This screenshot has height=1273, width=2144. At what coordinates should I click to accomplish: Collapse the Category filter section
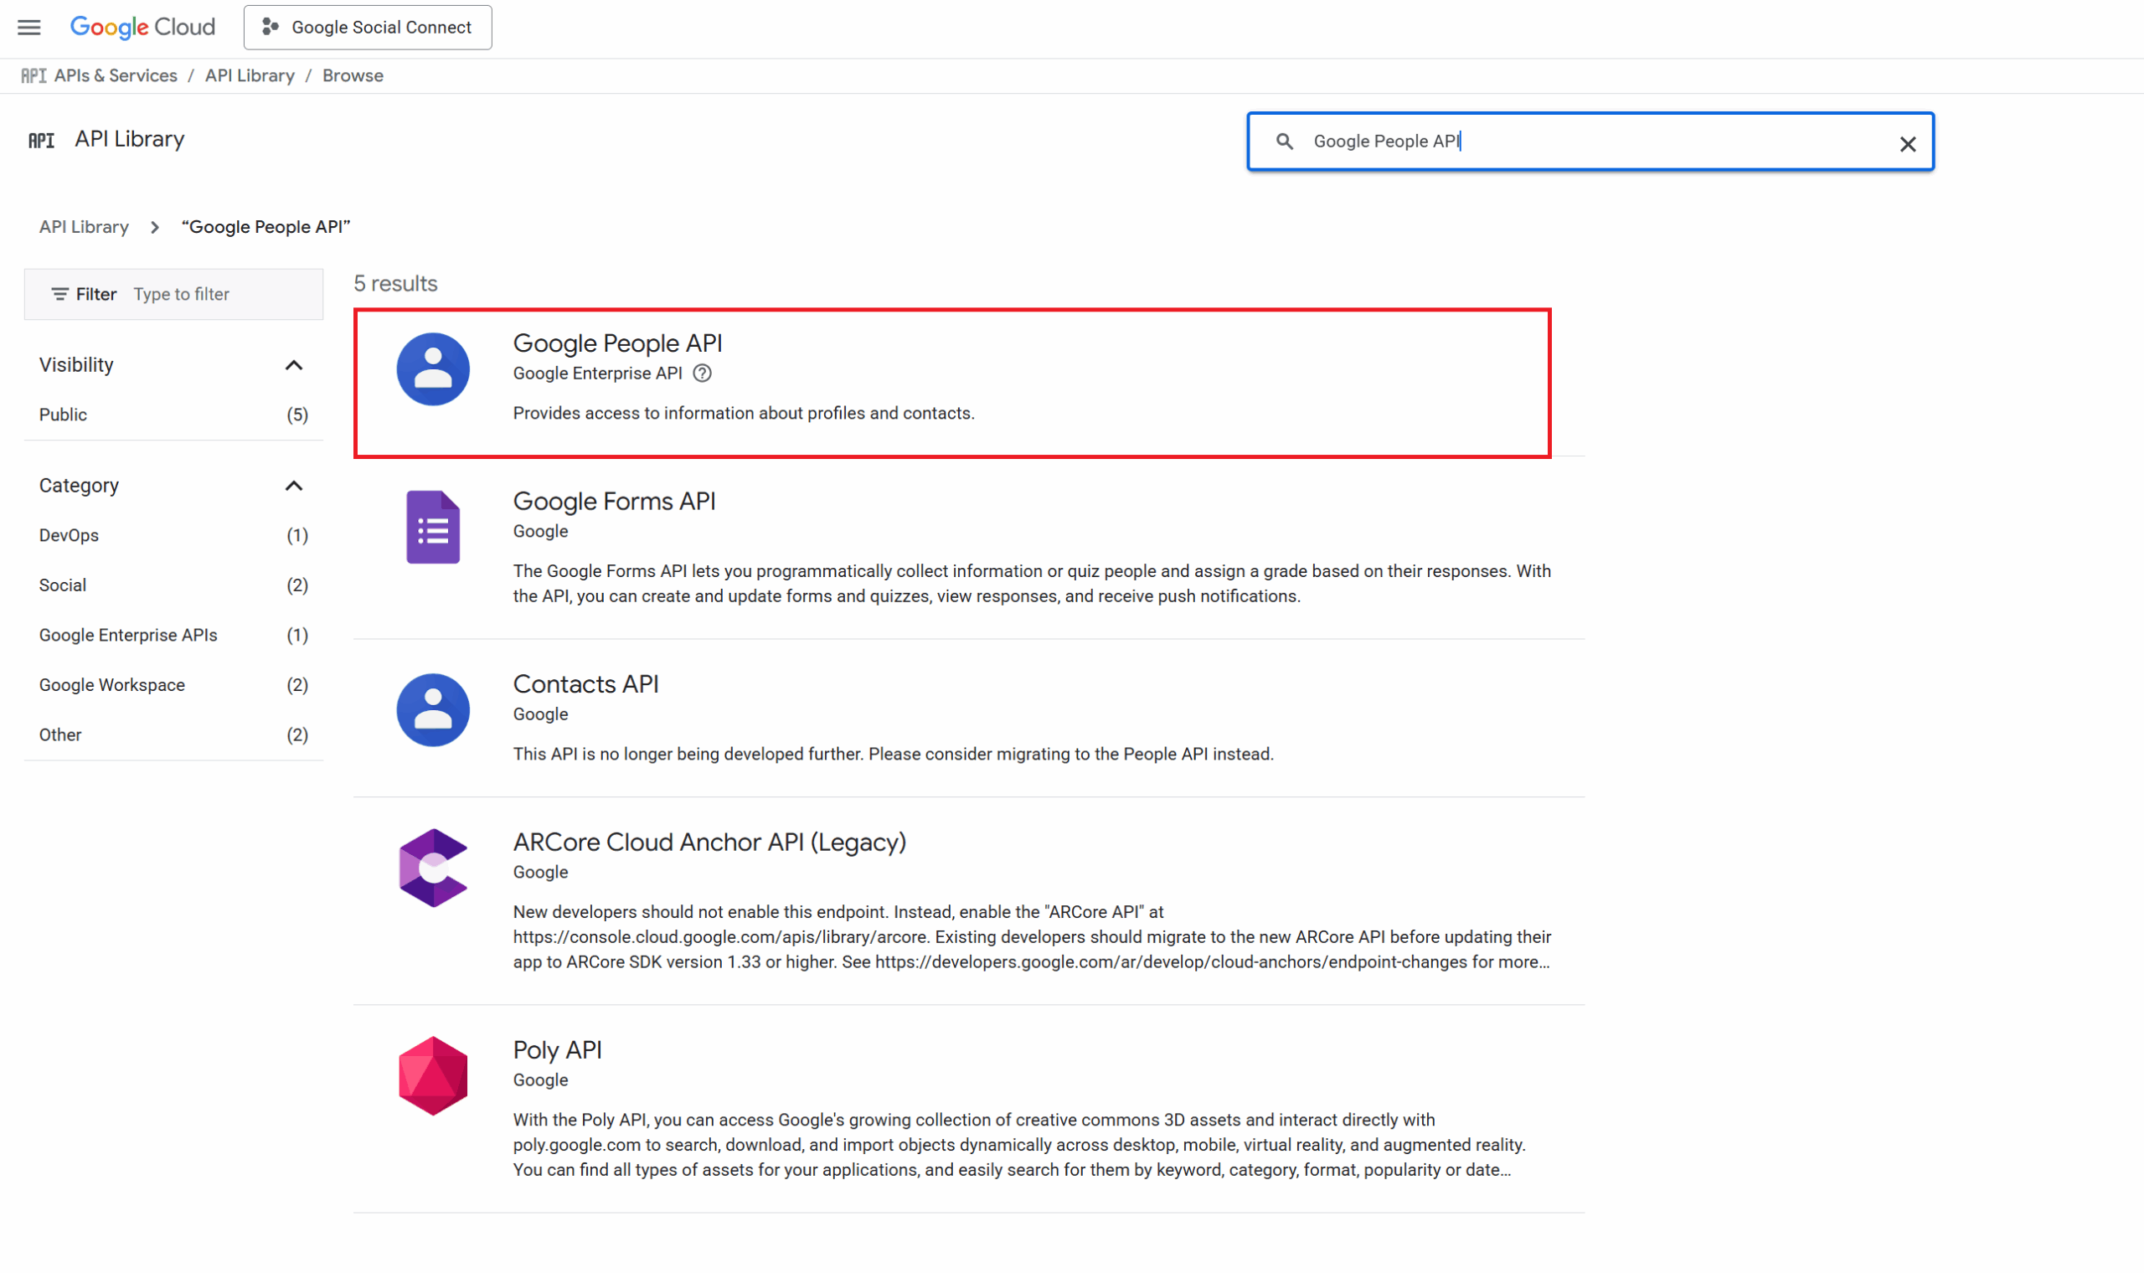point(293,486)
